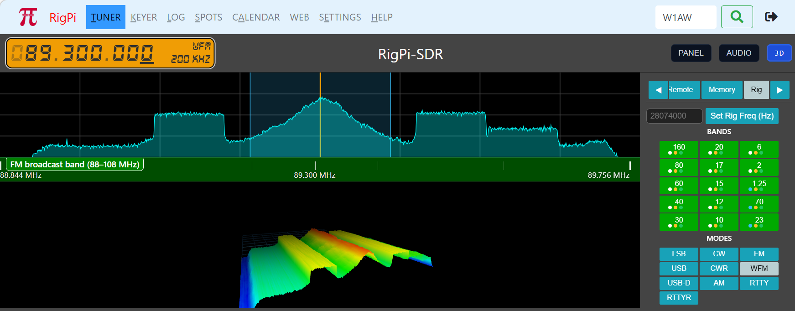Click the 88.844 MHz scale label

tap(21, 176)
